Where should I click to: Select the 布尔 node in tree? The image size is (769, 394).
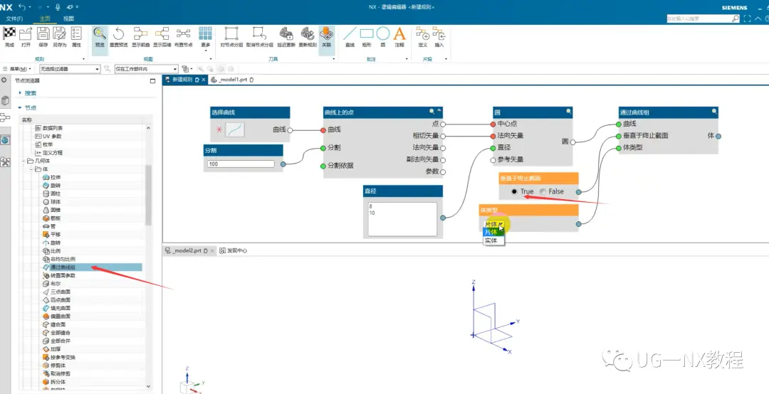(x=56, y=284)
